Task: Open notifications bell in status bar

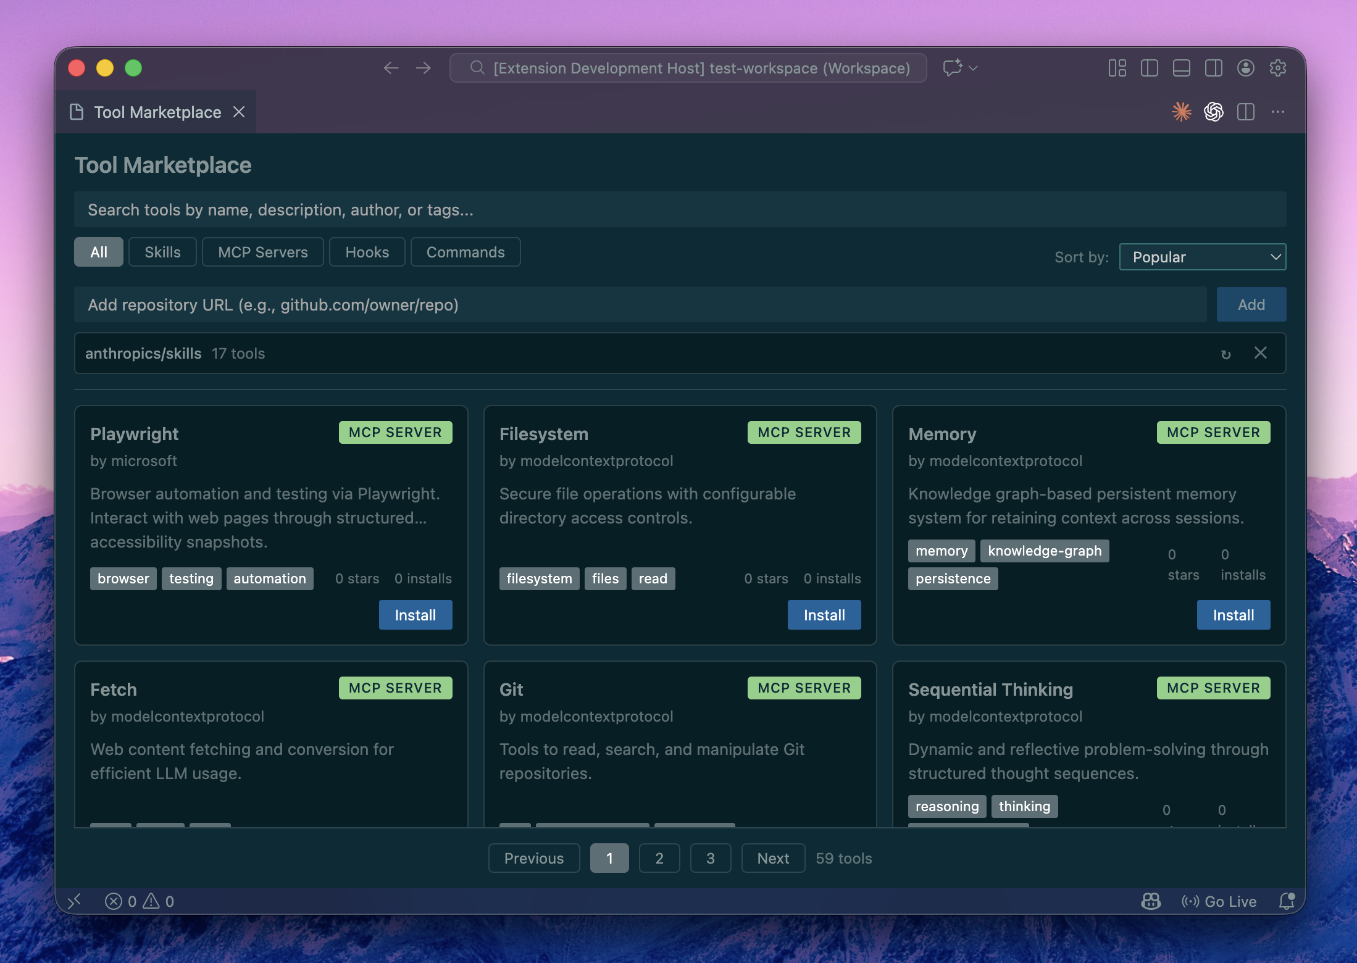Action: click(x=1287, y=901)
